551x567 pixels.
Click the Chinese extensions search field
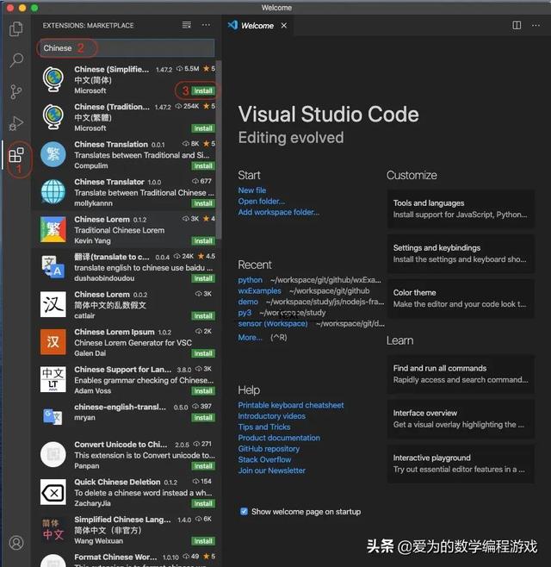[x=127, y=48]
